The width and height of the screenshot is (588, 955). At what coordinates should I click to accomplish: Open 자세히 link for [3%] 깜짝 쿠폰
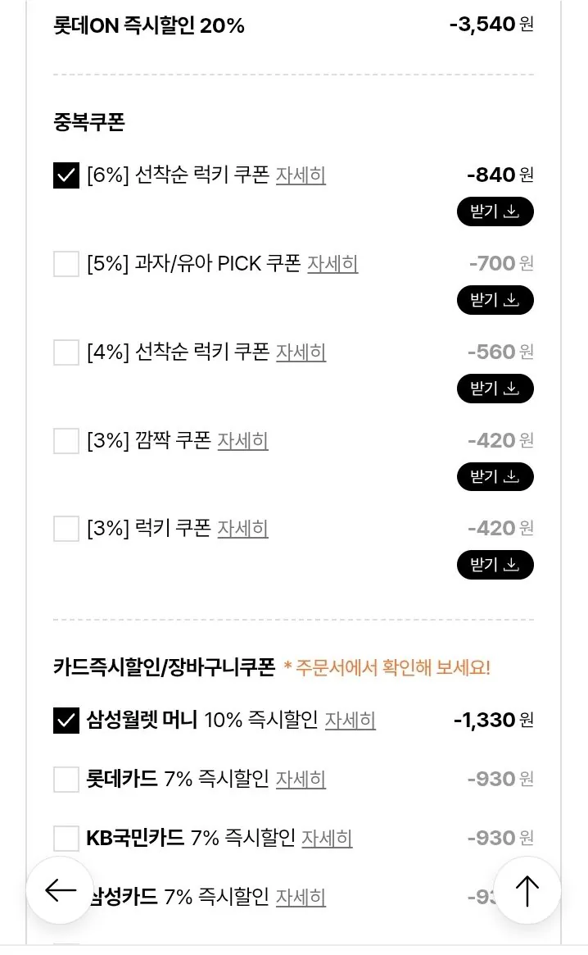pos(243,440)
